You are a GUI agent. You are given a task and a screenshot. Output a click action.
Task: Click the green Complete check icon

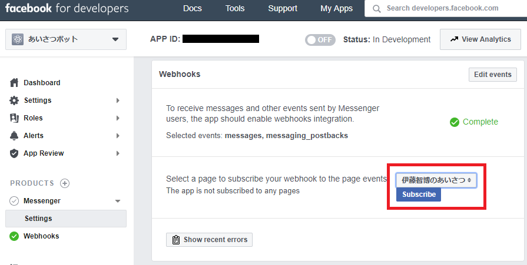click(455, 122)
